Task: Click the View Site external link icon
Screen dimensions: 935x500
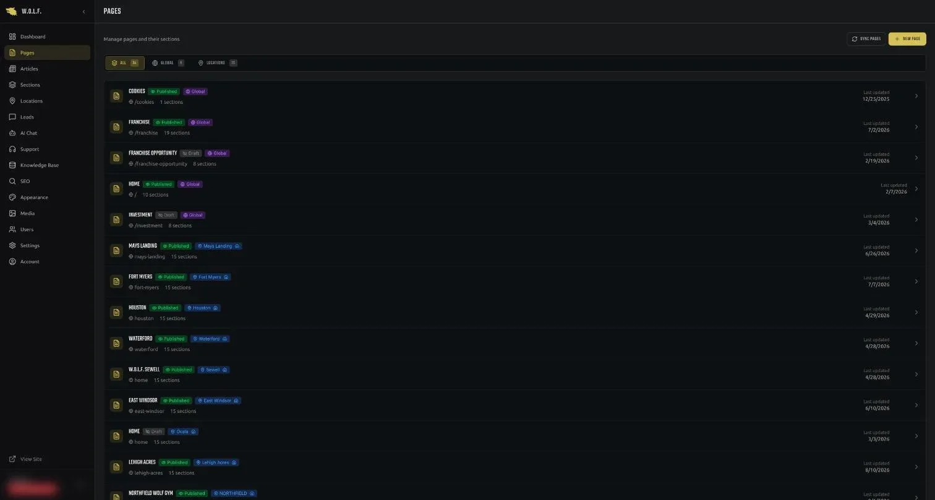Action: (x=12, y=459)
